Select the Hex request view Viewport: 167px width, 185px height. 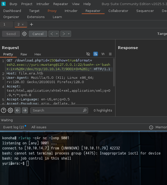click(38, 54)
